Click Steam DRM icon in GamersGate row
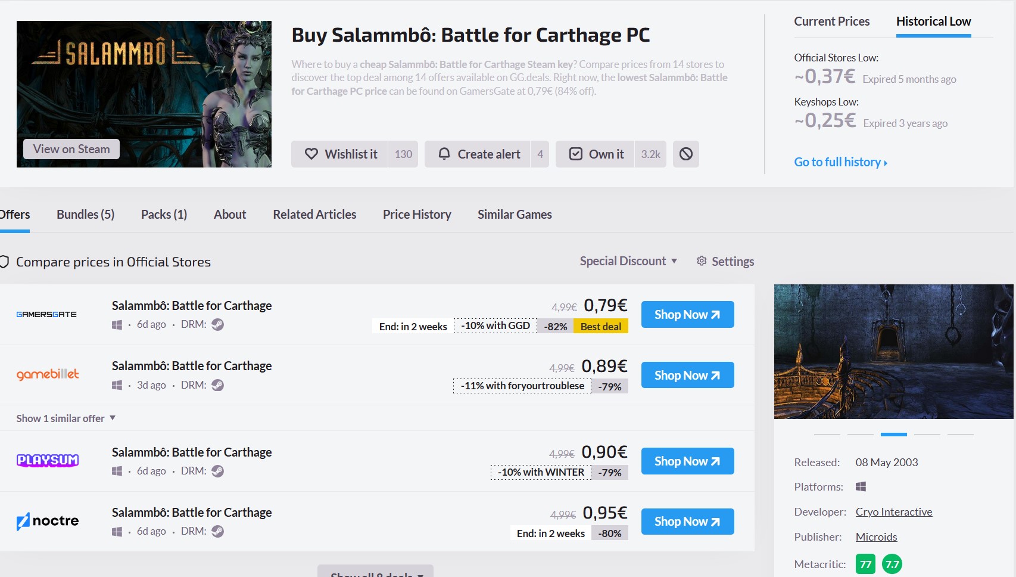 click(218, 324)
